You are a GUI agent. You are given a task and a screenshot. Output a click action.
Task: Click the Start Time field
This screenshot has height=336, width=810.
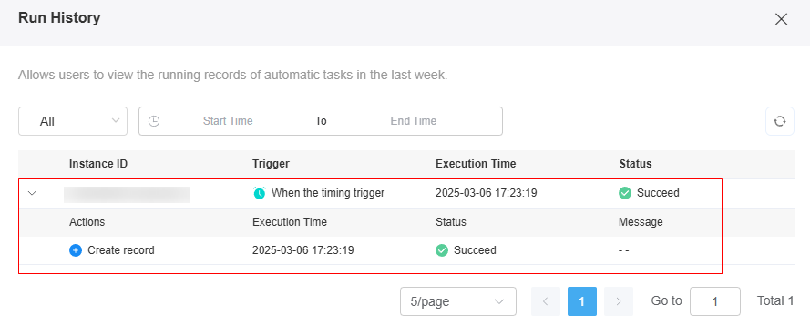228,121
